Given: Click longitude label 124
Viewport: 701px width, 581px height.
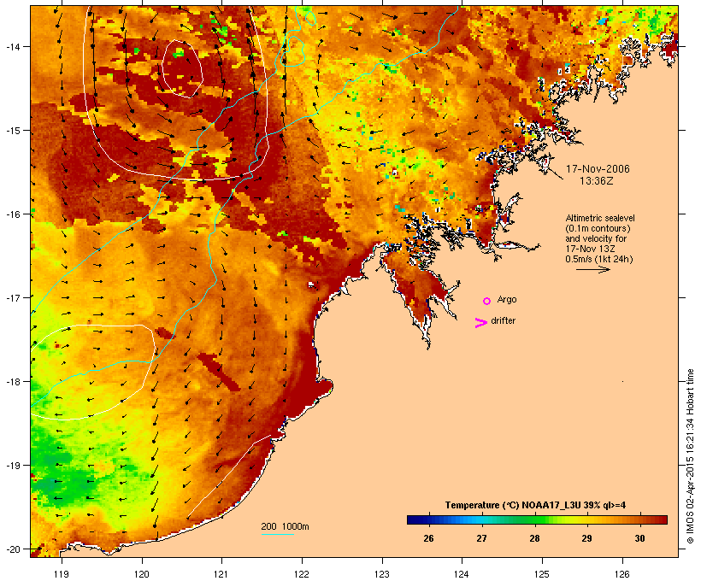Looking at the screenshot, I should click(462, 574).
